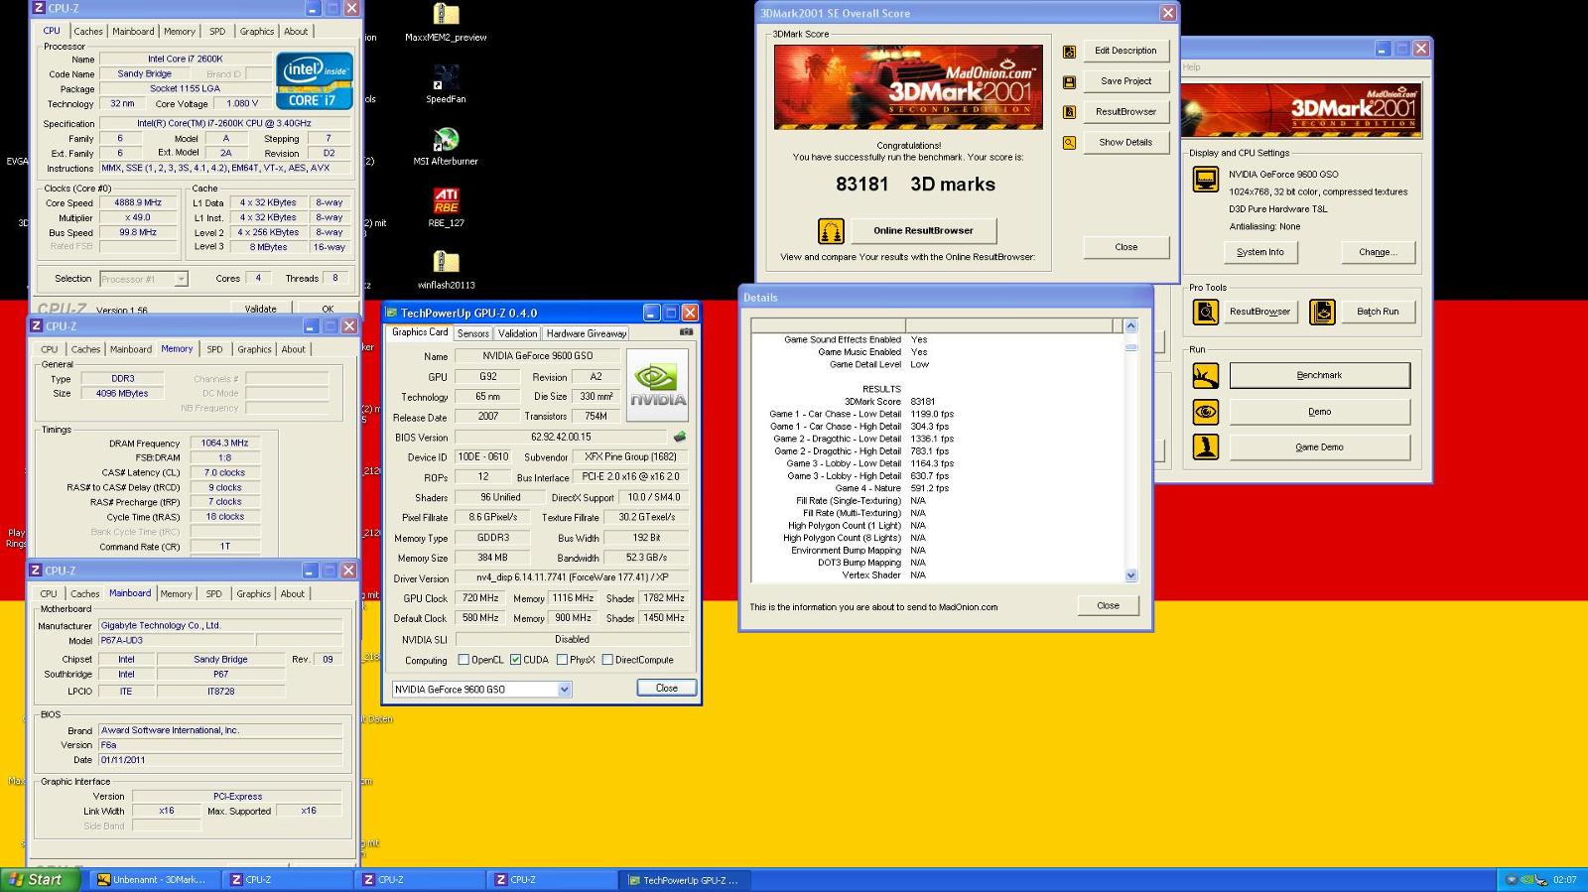This screenshot has width=1588, height=892.
Task: Click the Game Demo button
Action: point(1319,447)
